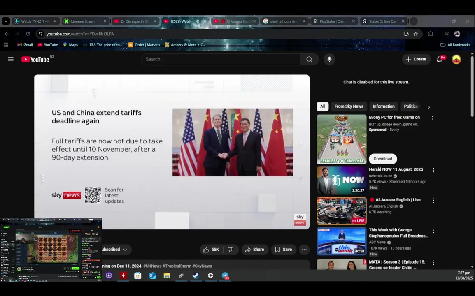Click the #SkyNews hashtag link
475x296 pixels.
[202, 266]
